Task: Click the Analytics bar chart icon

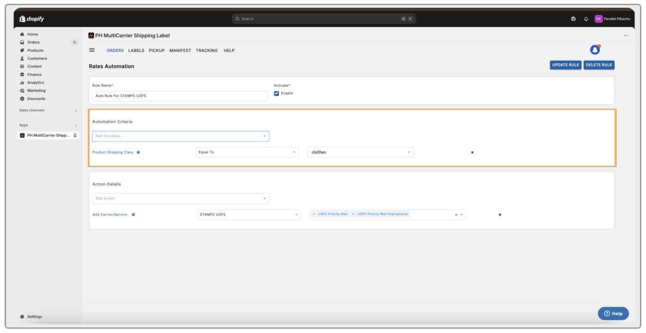Action: (x=22, y=83)
